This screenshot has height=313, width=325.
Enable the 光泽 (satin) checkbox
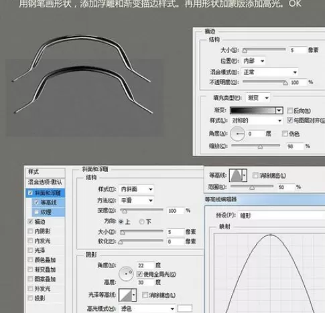point(30,250)
